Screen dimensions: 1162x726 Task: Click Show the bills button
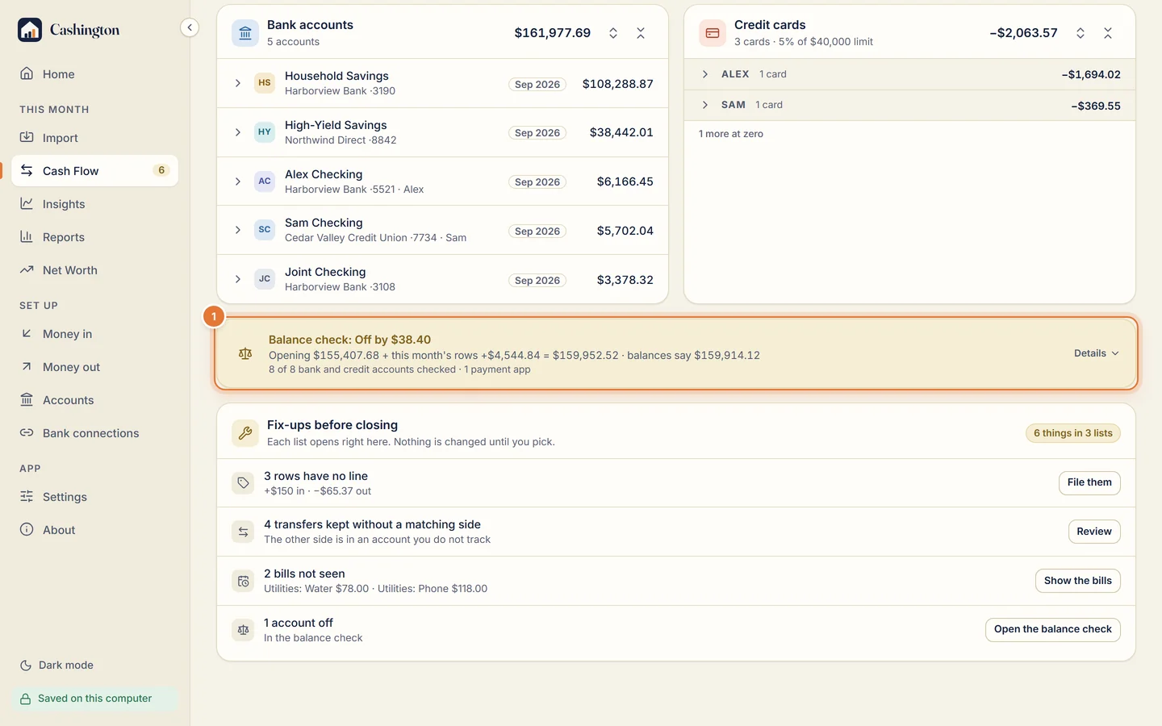[1078, 581]
